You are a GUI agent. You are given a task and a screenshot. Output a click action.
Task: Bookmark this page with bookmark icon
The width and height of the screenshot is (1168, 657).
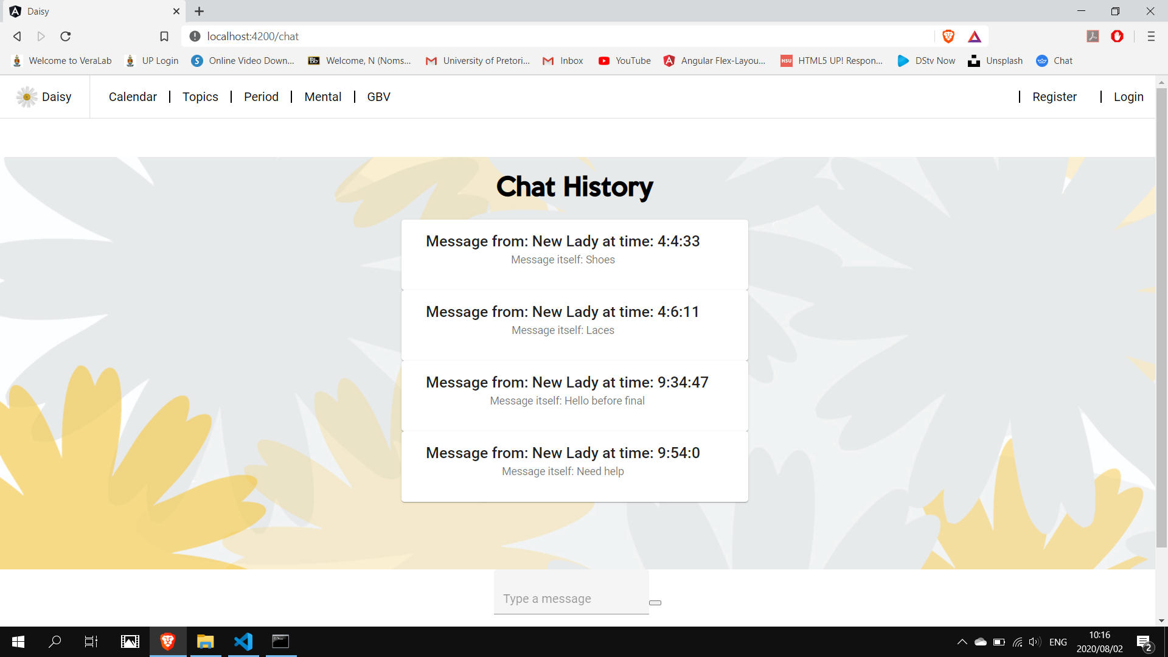[164, 36]
